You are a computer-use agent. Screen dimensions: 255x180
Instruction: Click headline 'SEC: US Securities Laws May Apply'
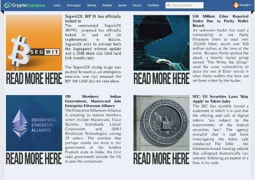tap(221, 99)
